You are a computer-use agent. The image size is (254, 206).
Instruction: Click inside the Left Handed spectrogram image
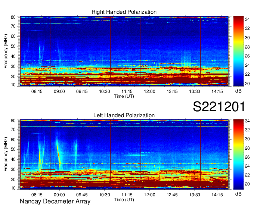124,154
